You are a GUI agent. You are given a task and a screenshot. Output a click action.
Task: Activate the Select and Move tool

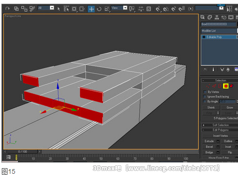click(91, 9)
